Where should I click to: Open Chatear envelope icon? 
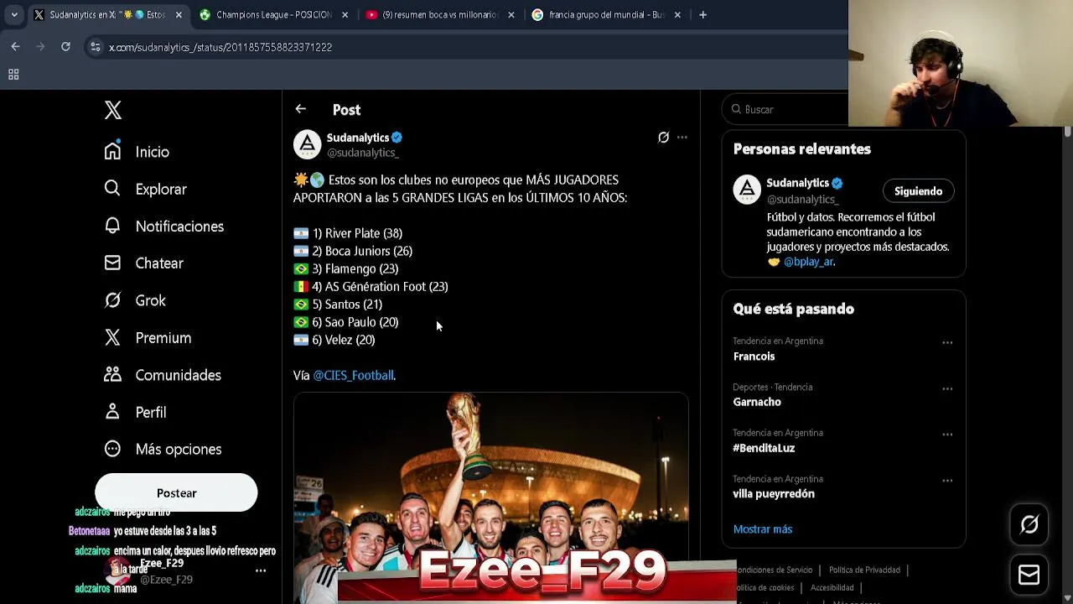click(x=112, y=263)
